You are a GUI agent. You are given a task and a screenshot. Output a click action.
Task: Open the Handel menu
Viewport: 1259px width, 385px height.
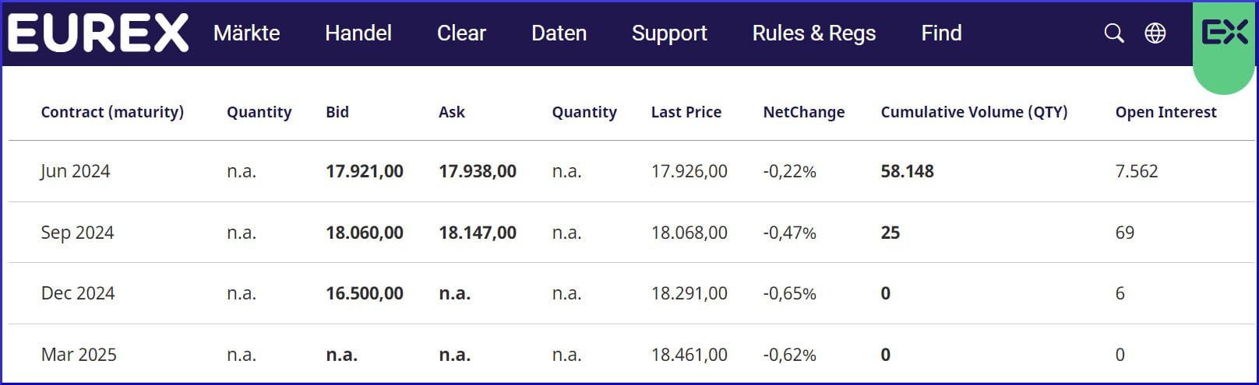pyautogui.click(x=358, y=33)
